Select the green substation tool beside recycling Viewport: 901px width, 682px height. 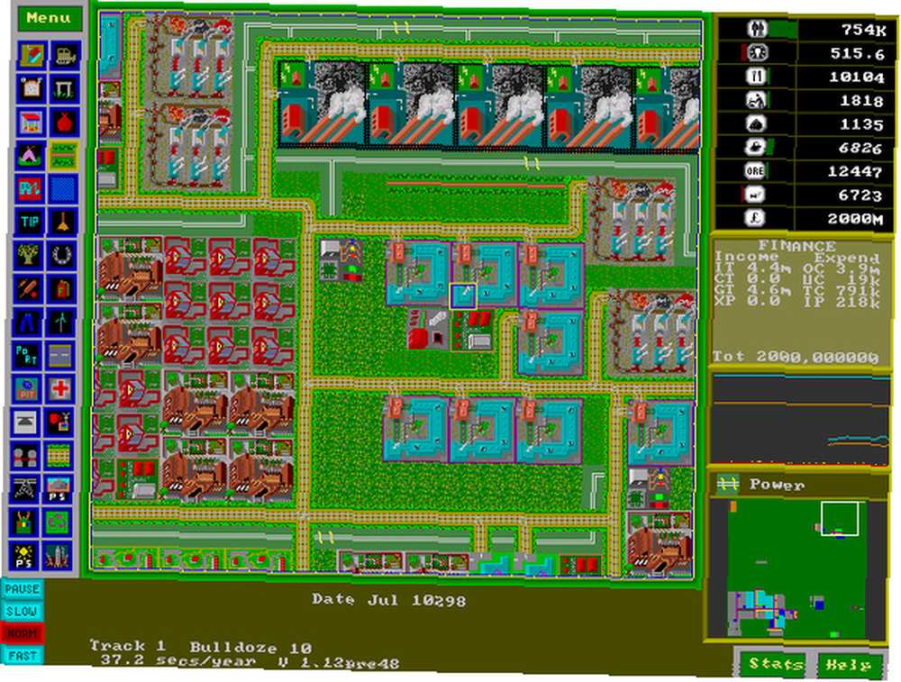[24, 523]
